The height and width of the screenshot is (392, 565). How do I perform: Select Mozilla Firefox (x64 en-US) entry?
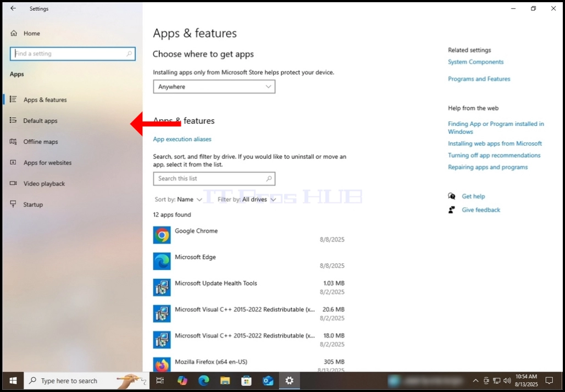click(x=248, y=364)
